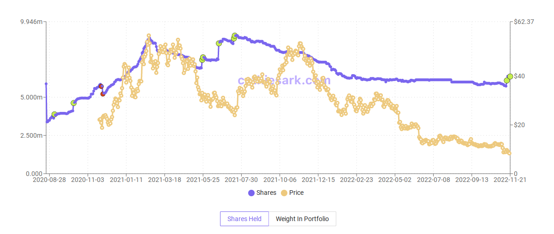554x234 pixels.
Task: Click the $62.37 right axis label
Action: click(x=524, y=22)
